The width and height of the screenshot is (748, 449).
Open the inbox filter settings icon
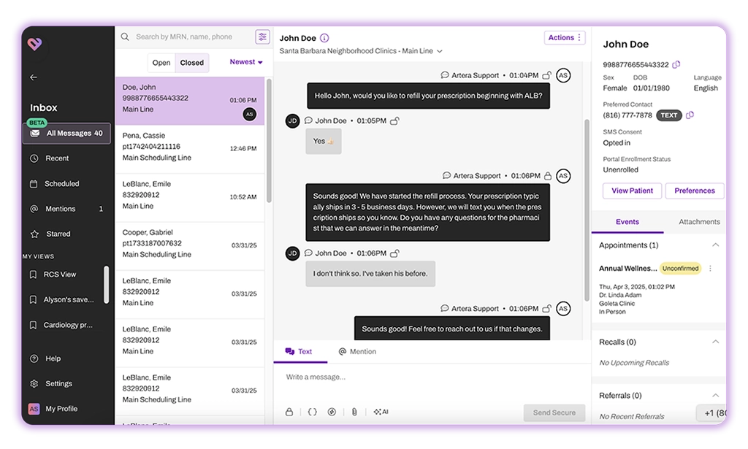262,37
